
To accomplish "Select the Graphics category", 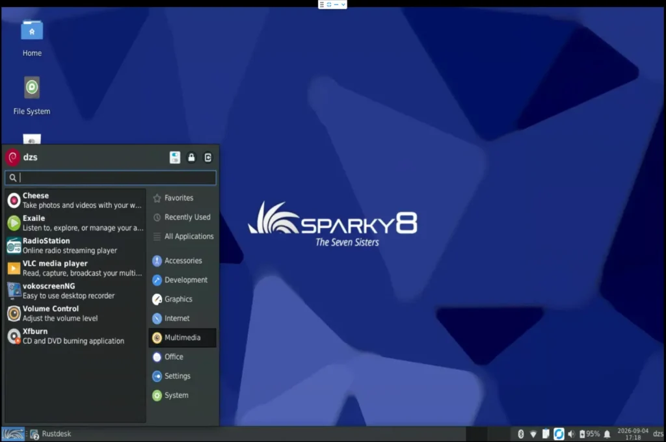I will (182, 299).
